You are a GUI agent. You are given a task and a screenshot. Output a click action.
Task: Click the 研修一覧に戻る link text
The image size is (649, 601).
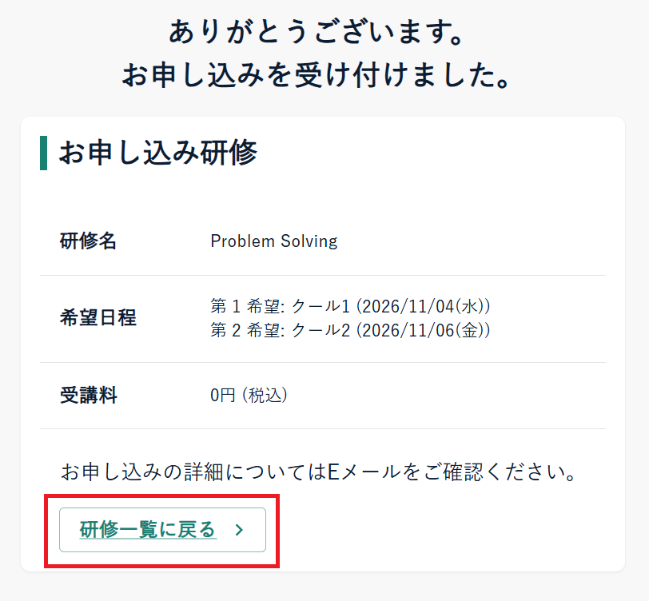148,529
